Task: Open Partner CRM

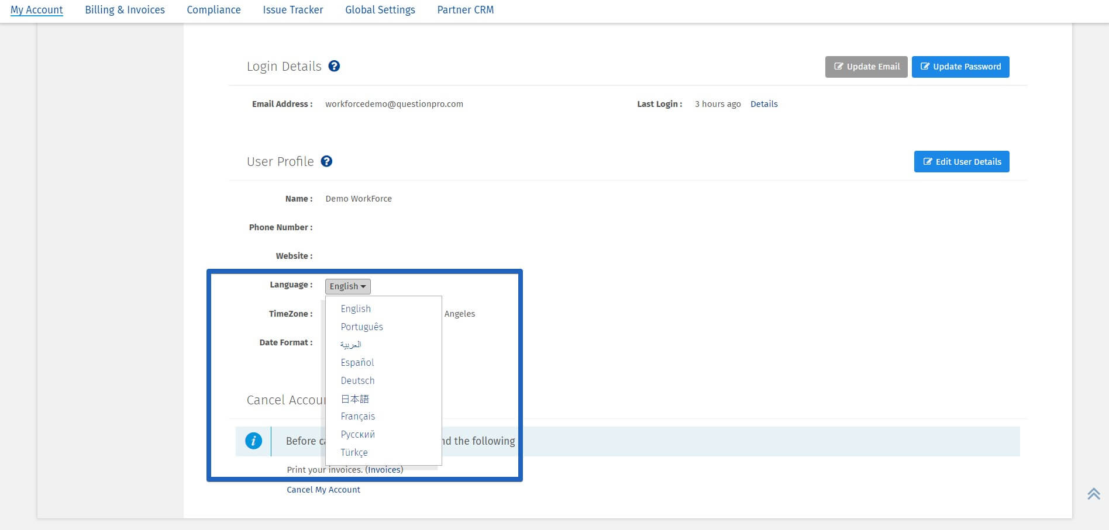Action: tap(465, 9)
